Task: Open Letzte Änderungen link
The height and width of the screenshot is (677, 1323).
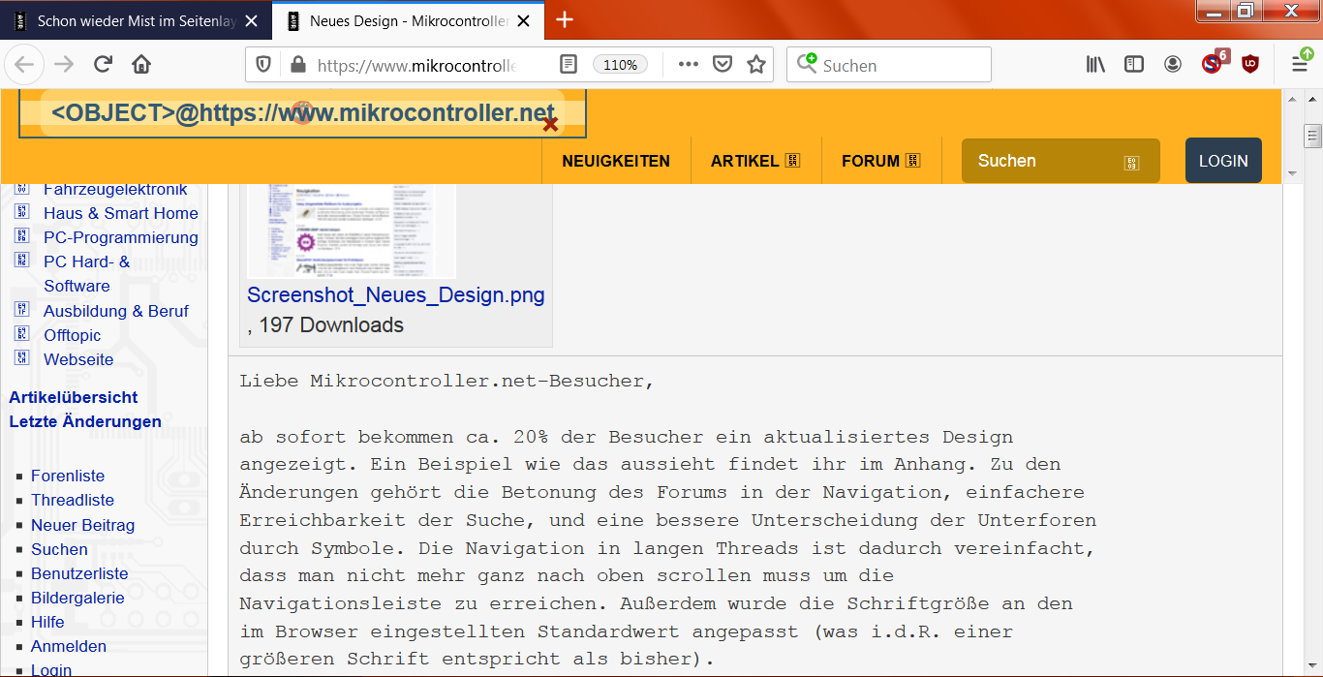Action: tap(85, 421)
